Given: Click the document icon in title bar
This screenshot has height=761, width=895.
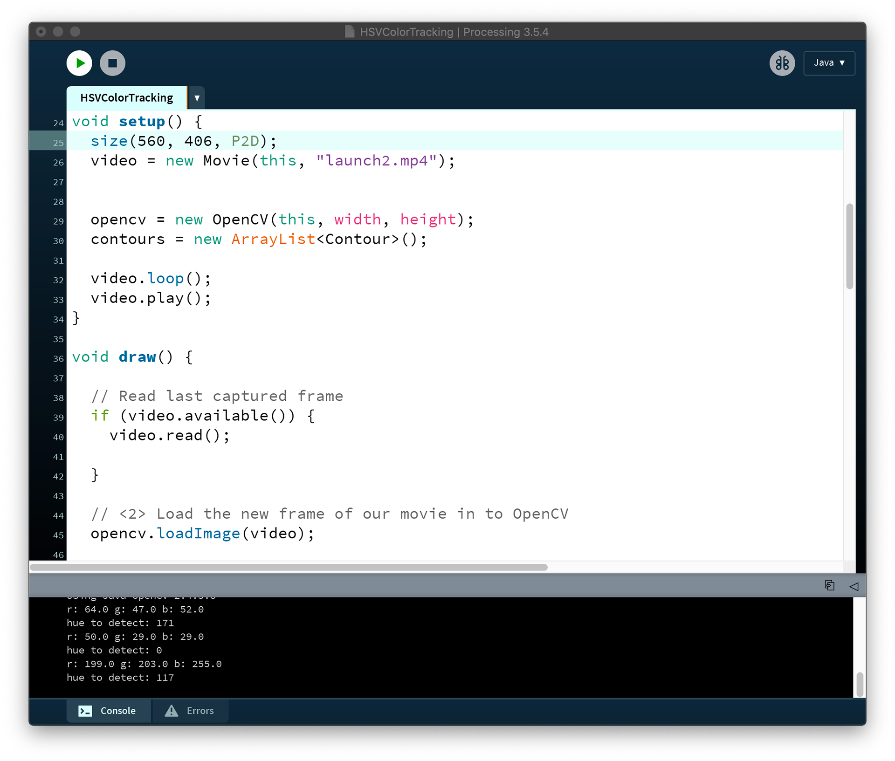Looking at the screenshot, I should [349, 32].
